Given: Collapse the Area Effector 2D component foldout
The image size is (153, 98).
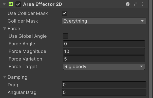Looking at the screenshot, I should point(4,4).
